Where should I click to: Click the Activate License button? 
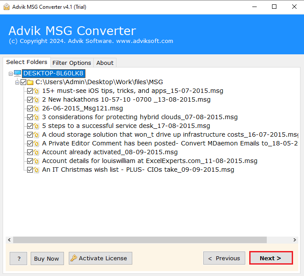pyautogui.click(x=100, y=258)
